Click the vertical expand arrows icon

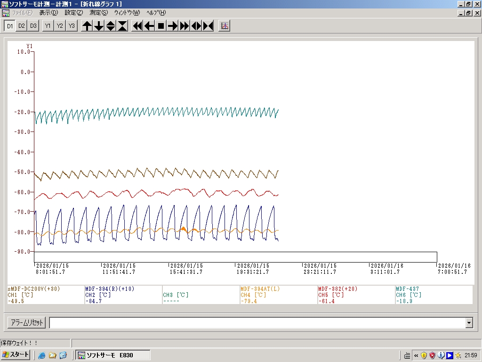tap(111, 26)
